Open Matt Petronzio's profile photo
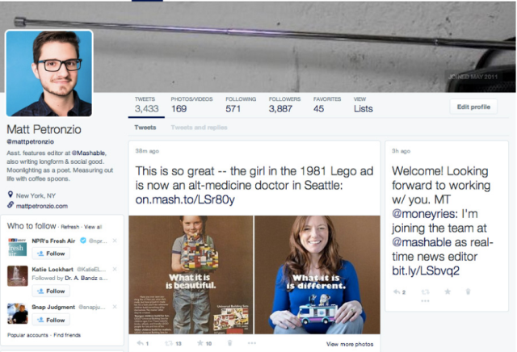 click(x=50, y=73)
